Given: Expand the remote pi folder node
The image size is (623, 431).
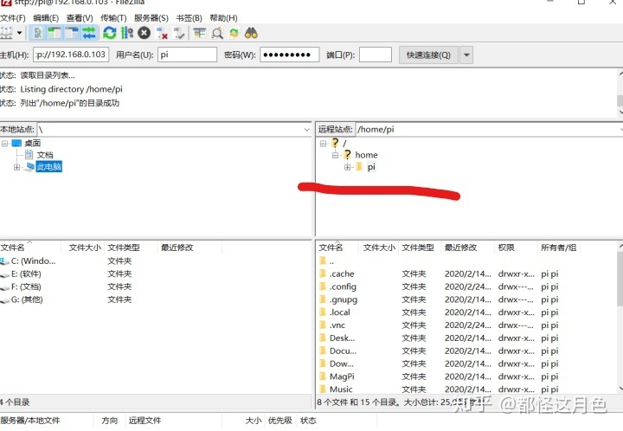Looking at the screenshot, I should pos(347,167).
